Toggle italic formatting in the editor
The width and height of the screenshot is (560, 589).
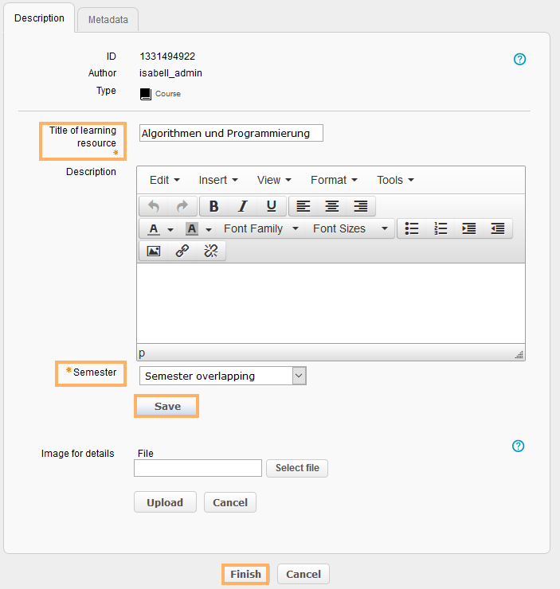pyautogui.click(x=243, y=206)
